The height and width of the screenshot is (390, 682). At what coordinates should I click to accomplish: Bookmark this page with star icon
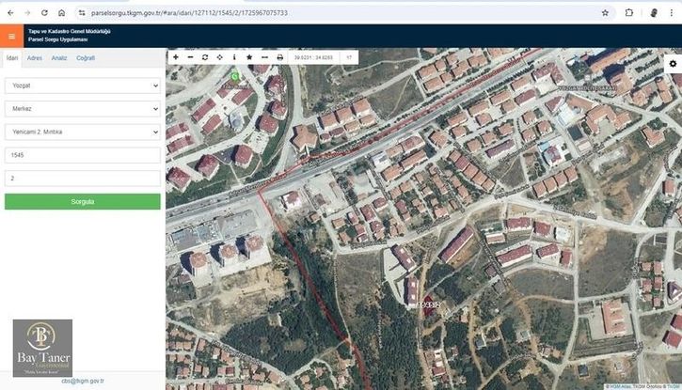tap(605, 13)
